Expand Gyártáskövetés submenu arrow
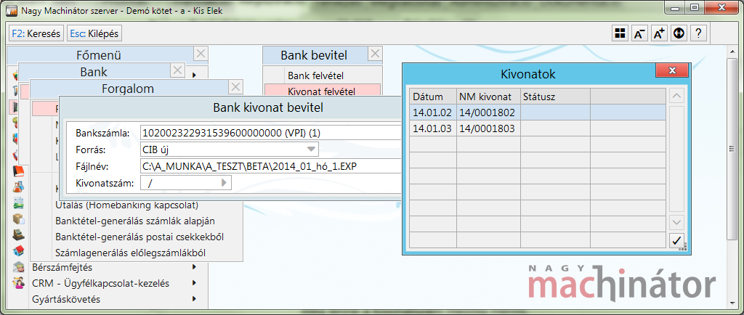744x315 pixels. (x=194, y=299)
